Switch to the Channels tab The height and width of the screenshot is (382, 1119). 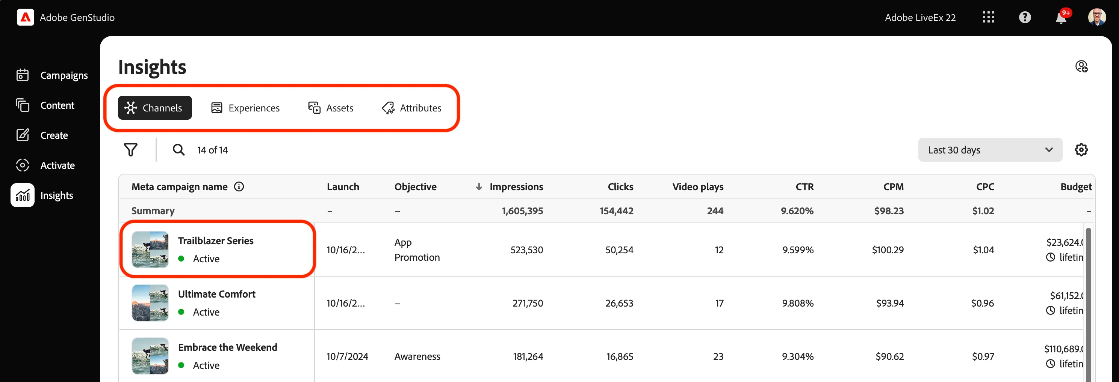[155, 108]
